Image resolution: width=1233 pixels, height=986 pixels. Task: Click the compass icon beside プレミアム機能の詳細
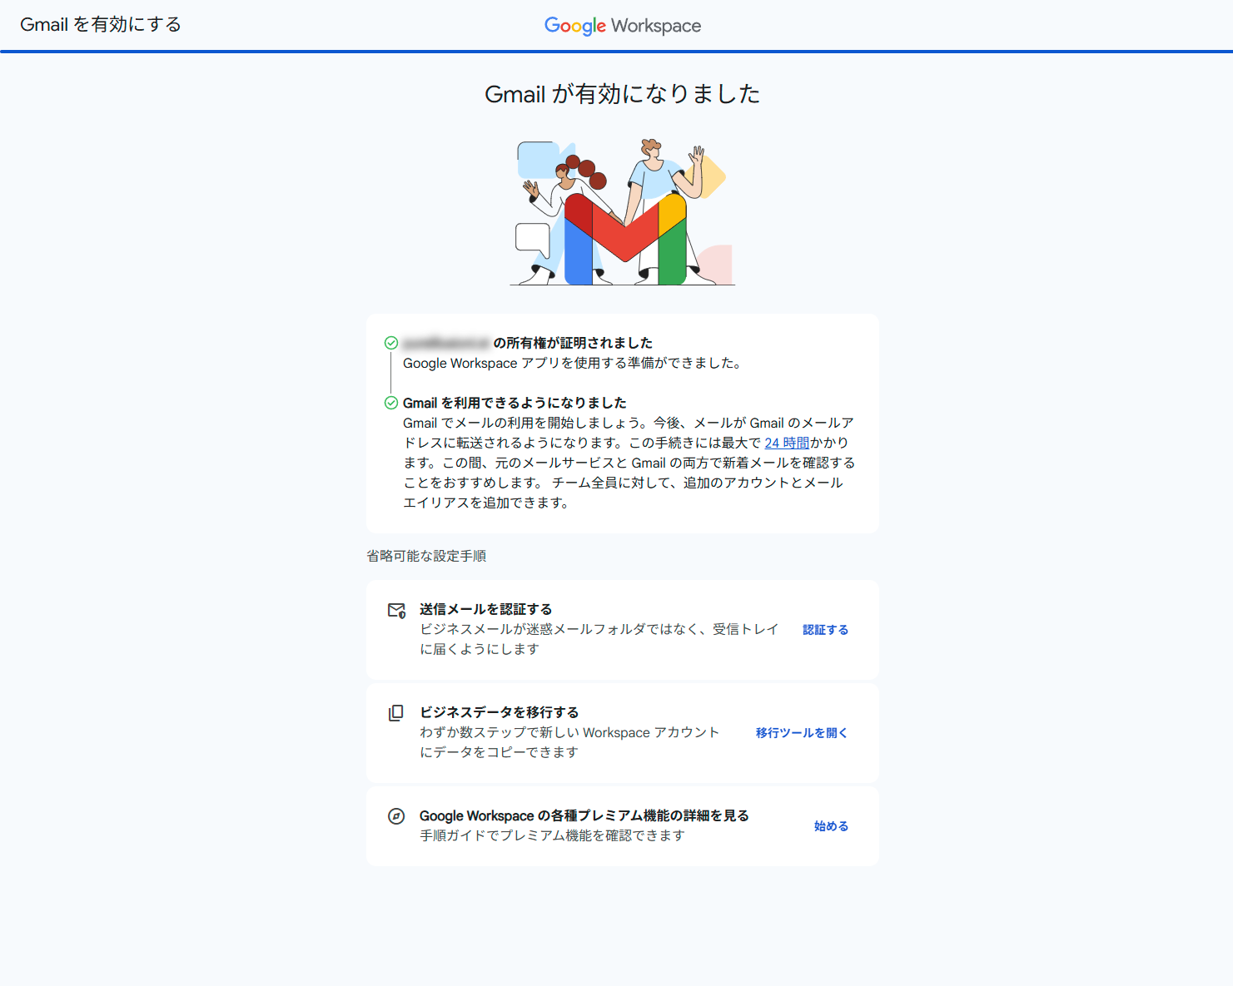tap(396, 816)
